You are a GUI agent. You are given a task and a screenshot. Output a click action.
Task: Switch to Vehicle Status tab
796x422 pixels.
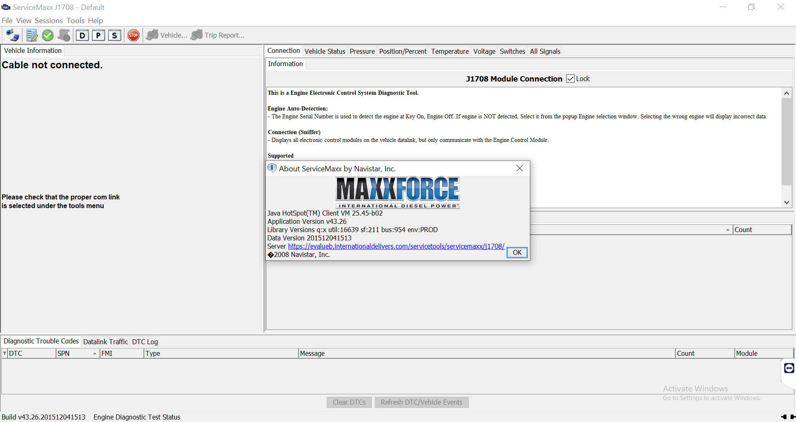(x=325, y=51)
